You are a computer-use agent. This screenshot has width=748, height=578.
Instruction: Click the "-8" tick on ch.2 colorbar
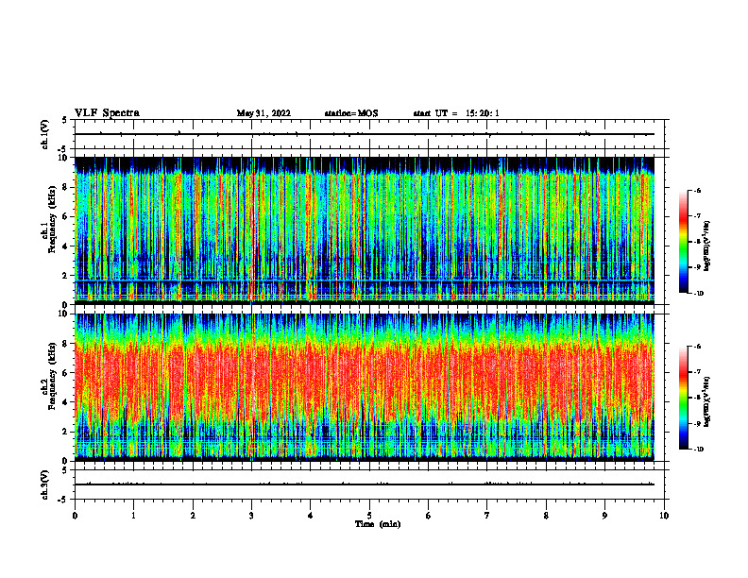coord(698,398)
